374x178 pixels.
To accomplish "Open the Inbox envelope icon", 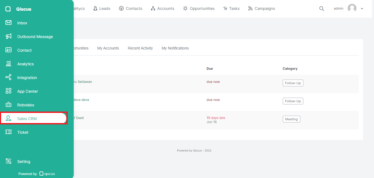I will pyautogui.click(x=8, y=23).
